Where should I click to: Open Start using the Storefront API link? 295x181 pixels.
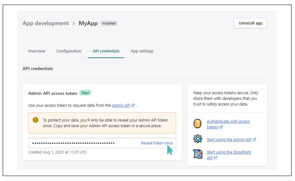click(229, 155)
